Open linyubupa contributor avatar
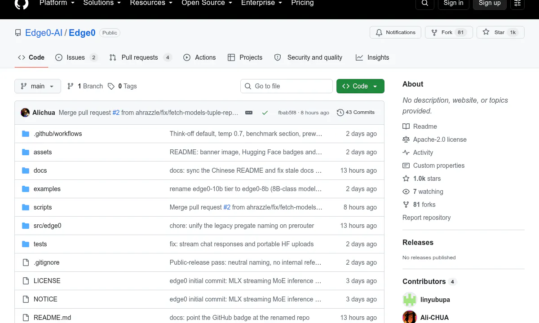The width and height of the screenshot is (539, 323). click(x=410, y=300)
